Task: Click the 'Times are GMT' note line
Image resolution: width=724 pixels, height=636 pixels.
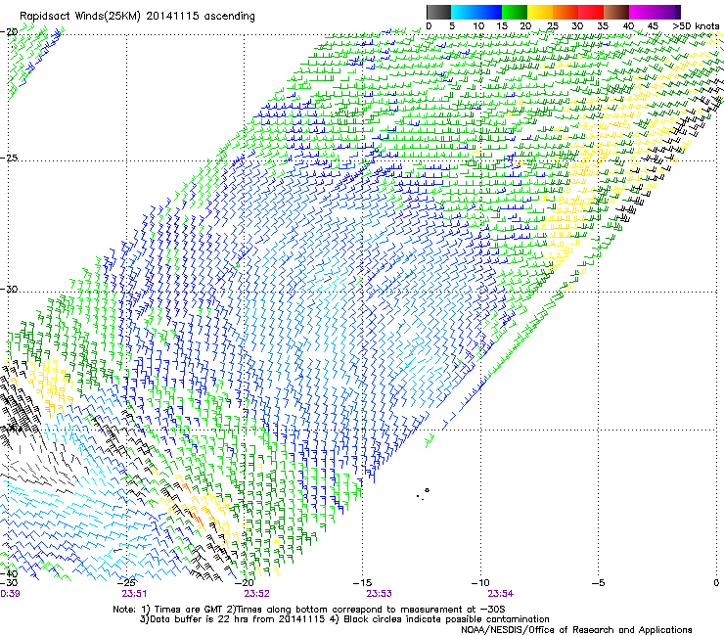Action: click(309, 610)
